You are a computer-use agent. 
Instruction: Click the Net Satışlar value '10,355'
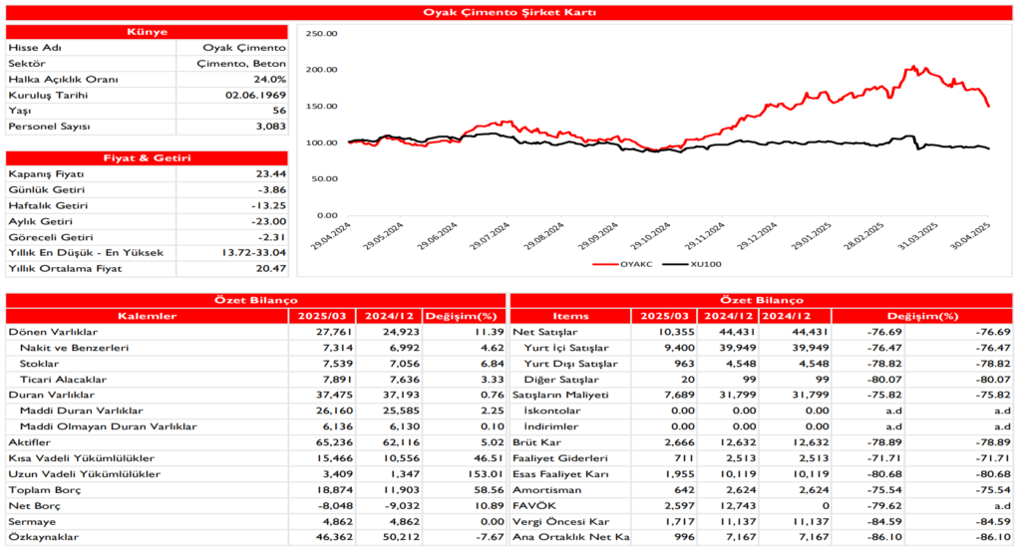click(676, 332)
